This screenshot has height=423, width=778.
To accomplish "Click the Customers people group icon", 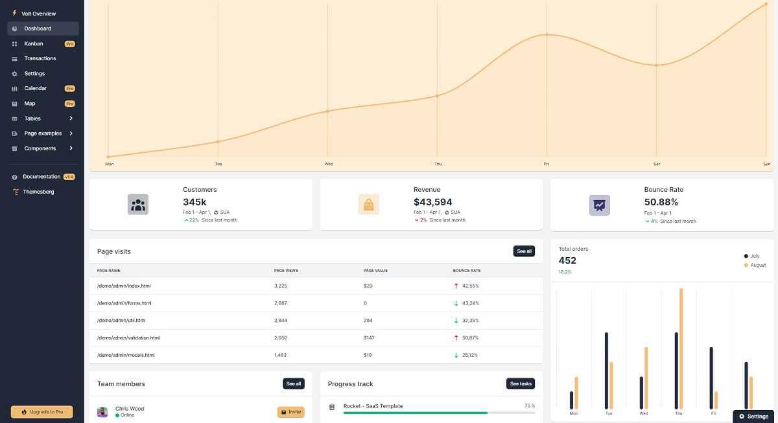I will pyautogui.click(x=138, y=205).
